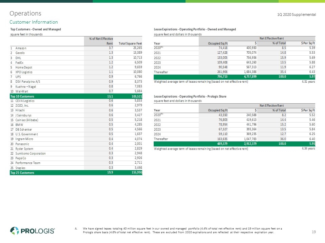This screenshot has width=325, height=243.
Task: Click the DSV Panalpina A/S name
Action: [28, 82]
